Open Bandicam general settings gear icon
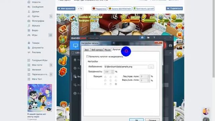Image resolution: width=215 pixels, height=121 pixels. pos(75,68)
